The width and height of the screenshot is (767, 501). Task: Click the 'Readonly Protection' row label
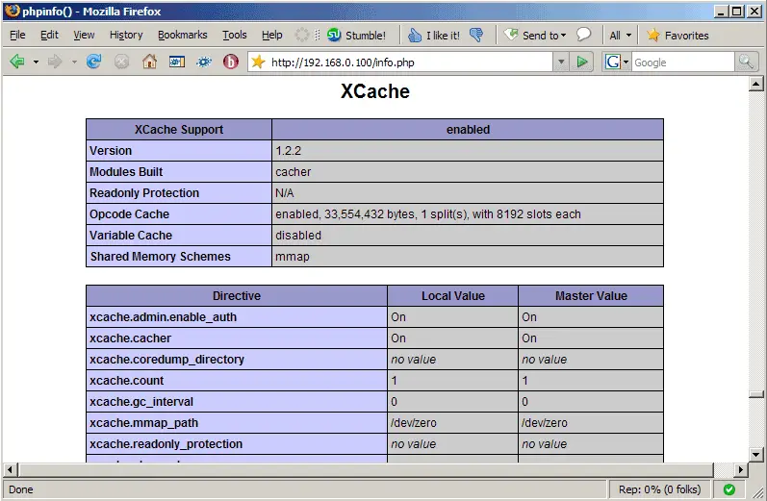(144, 192)
